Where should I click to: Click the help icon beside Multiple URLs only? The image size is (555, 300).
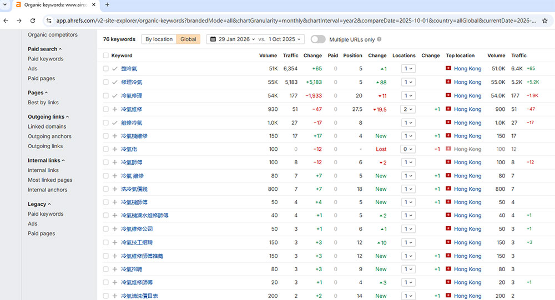(379, 39)
